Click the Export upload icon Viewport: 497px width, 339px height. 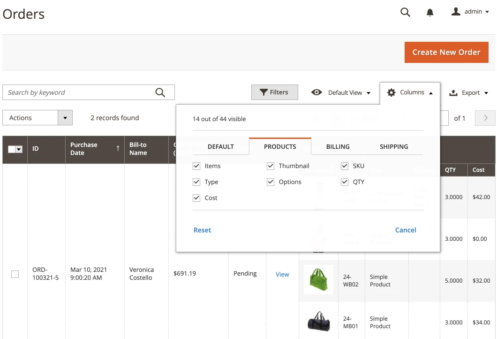point(453,93)
